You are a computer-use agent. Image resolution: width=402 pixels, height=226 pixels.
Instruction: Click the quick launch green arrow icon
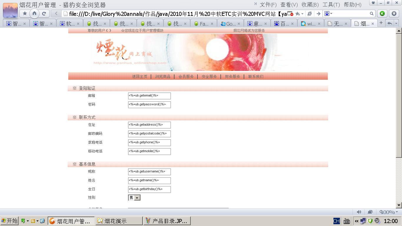coord(23,221)
